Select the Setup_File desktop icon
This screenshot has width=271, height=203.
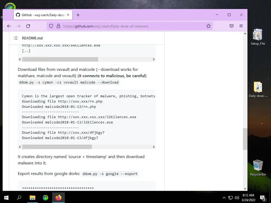point(258,37)
